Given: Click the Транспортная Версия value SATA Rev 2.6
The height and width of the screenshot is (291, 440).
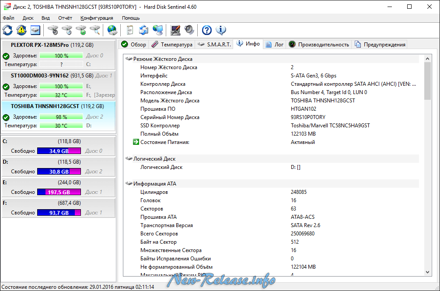Looking at the screenshot, I should tap(305, 225).
